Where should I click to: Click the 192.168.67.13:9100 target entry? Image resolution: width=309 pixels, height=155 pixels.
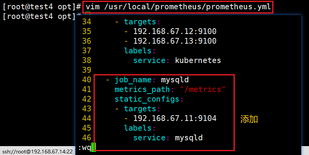(175, 41)
